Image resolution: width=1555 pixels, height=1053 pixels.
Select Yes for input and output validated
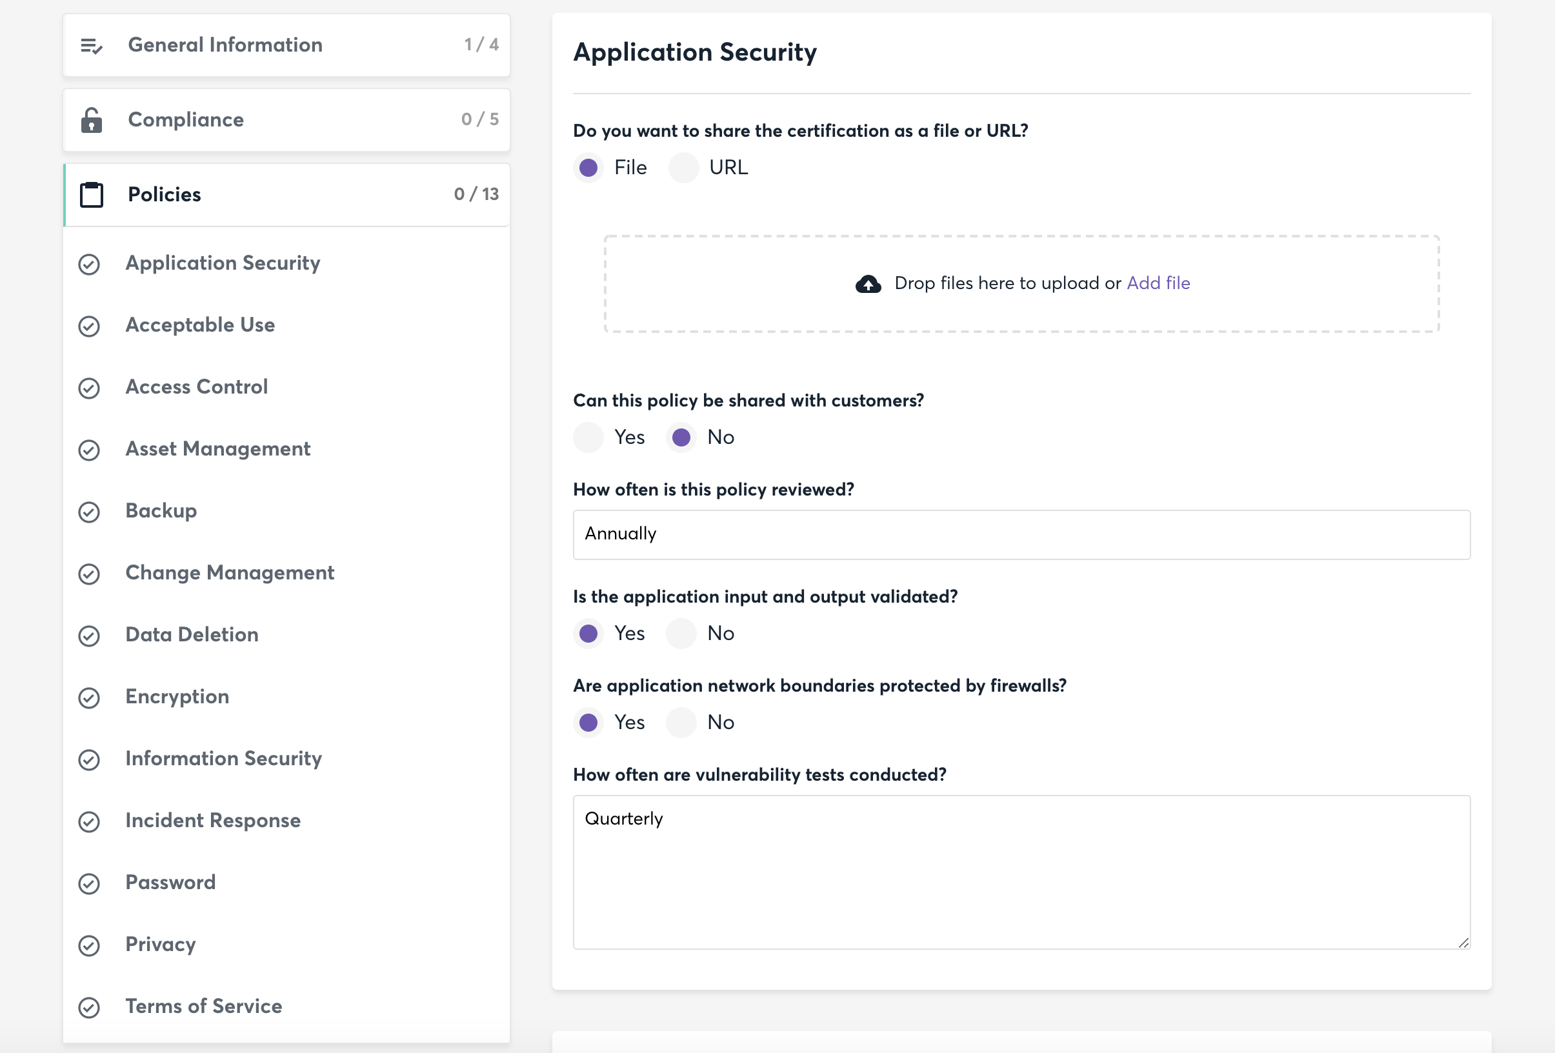tap(588, 634)
